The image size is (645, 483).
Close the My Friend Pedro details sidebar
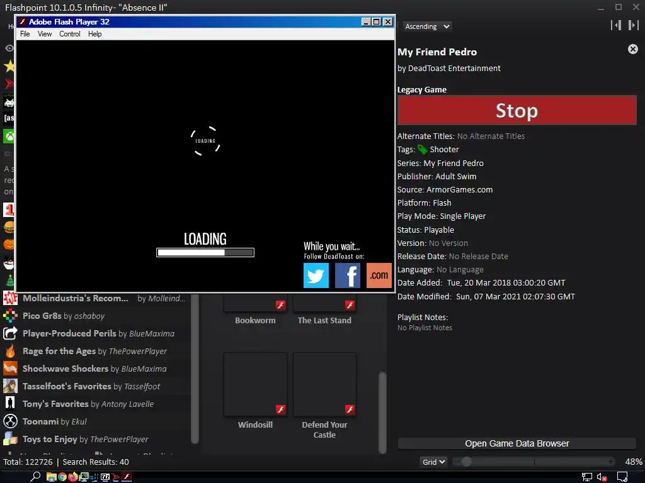click(632, 49)
